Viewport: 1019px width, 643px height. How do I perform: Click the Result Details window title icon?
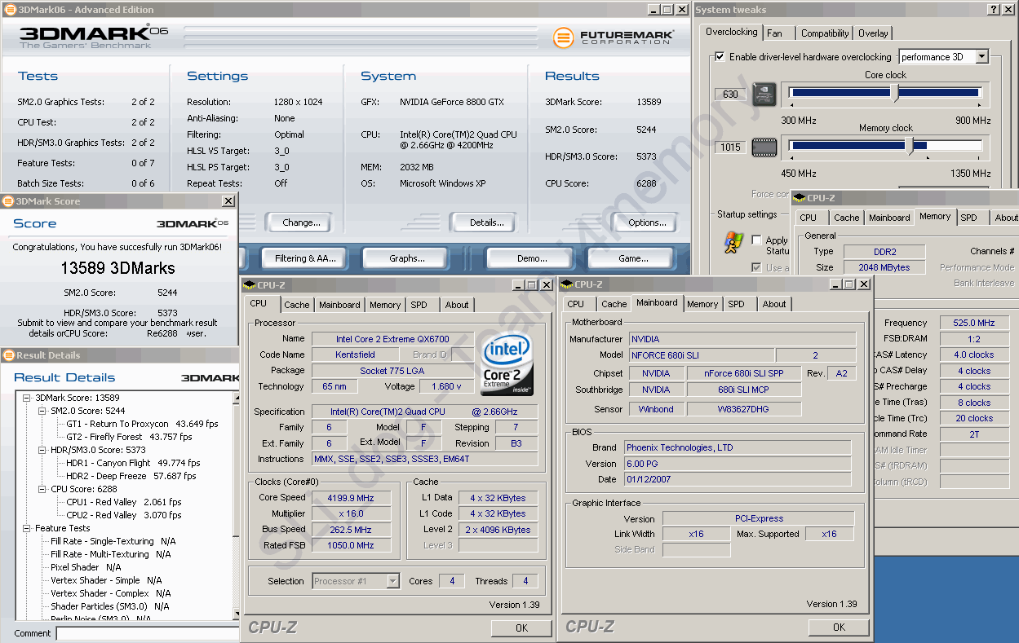point(9,355)
